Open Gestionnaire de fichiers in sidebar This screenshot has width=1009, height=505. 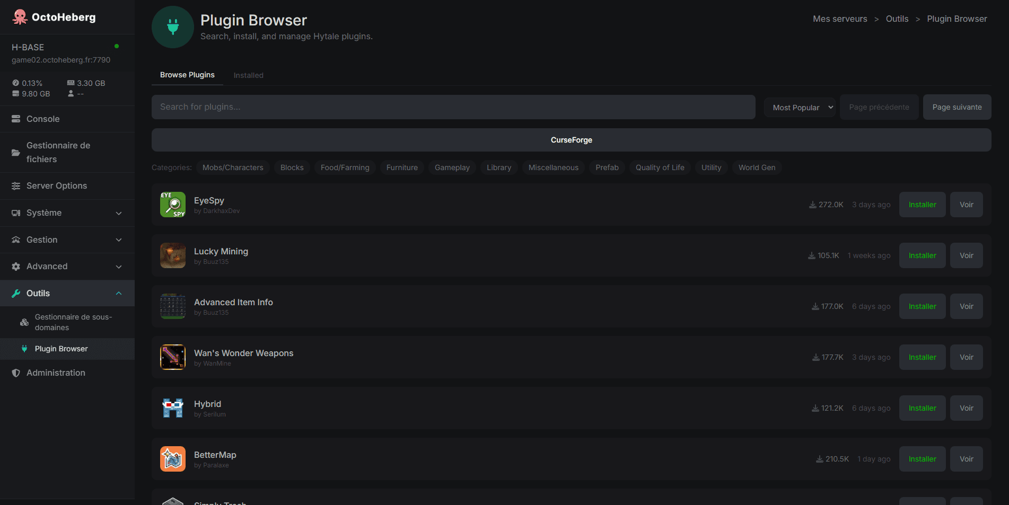67,153
